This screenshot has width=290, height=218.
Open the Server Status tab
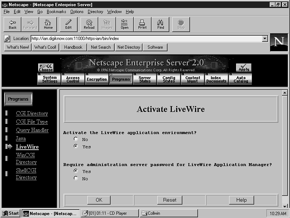(x=145, y=79)
